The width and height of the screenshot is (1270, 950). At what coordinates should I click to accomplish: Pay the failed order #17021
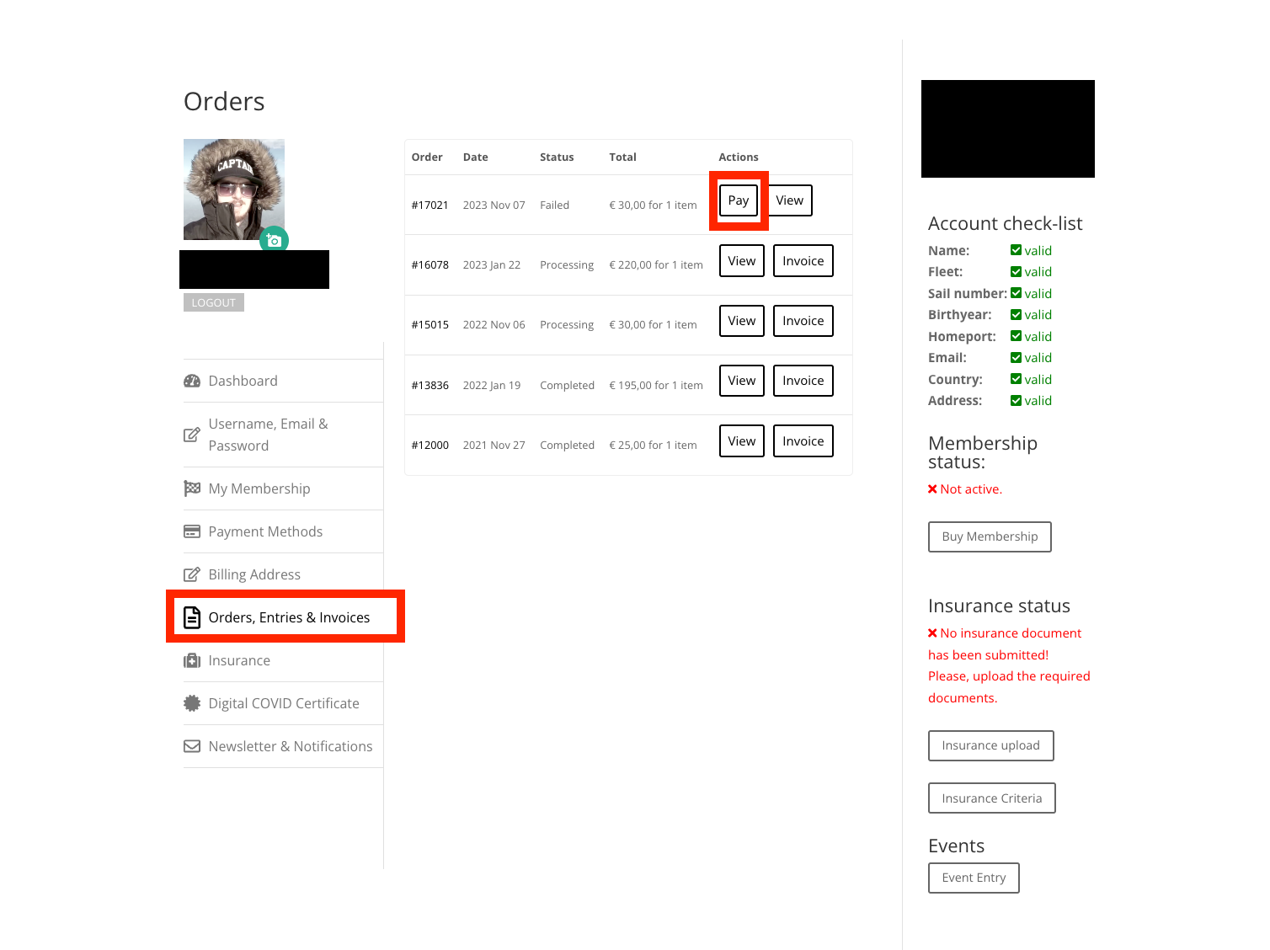click(x=738, y=200)
